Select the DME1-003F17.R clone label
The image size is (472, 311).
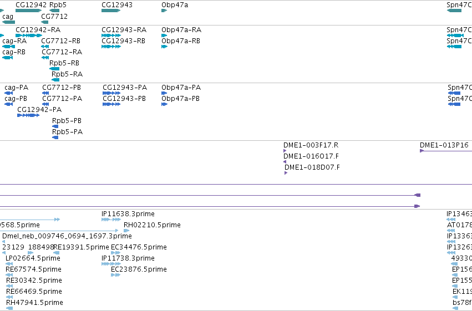(x=311, y=145)
